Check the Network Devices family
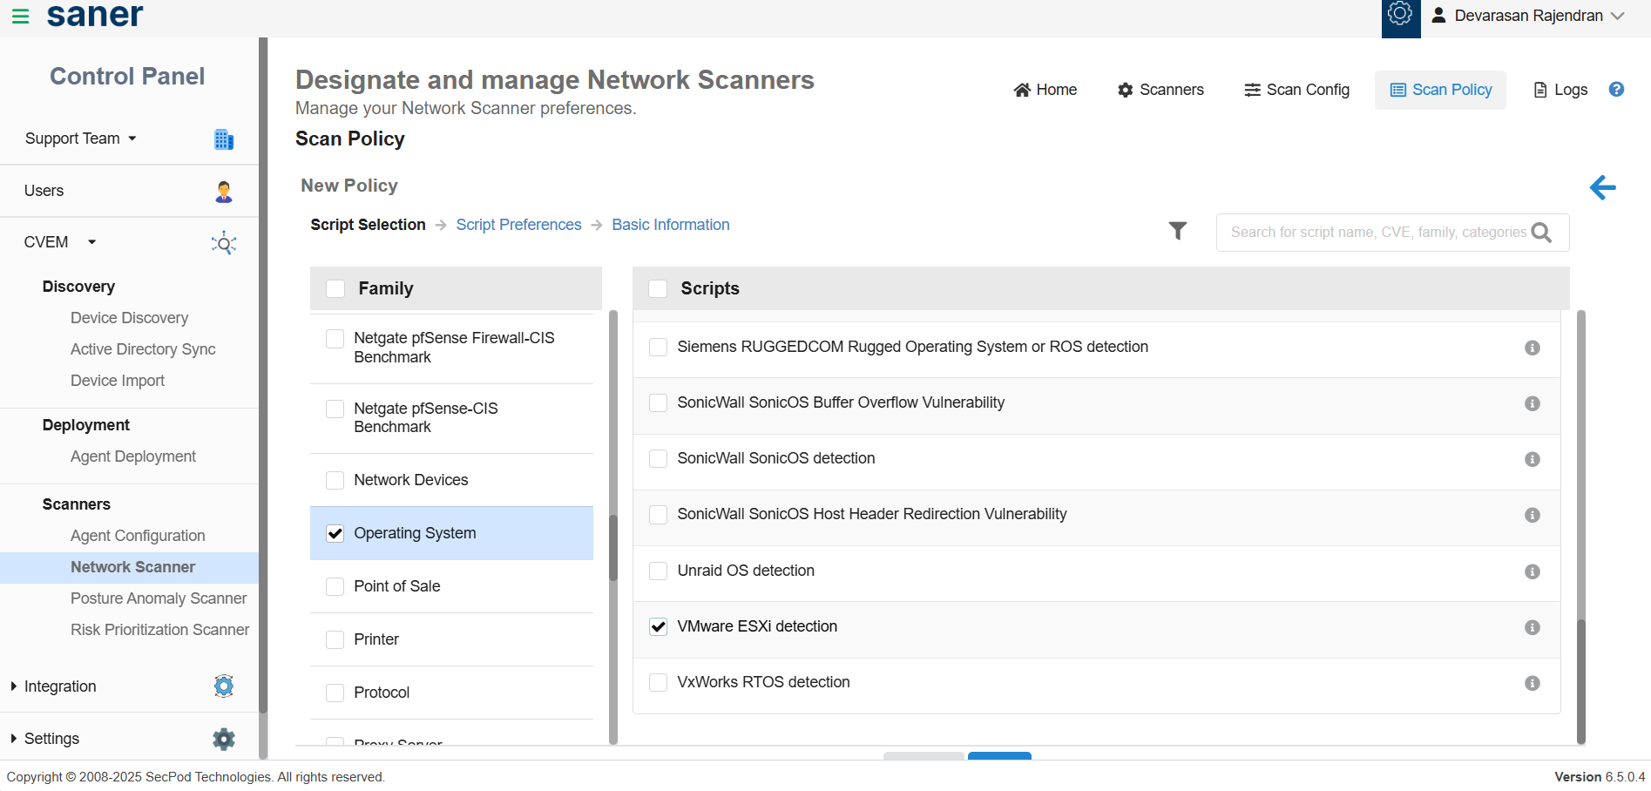This screenshot has height=791, width=1651. tap(335, 480)
